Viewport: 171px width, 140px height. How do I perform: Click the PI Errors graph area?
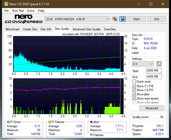[x=68, y=54]
